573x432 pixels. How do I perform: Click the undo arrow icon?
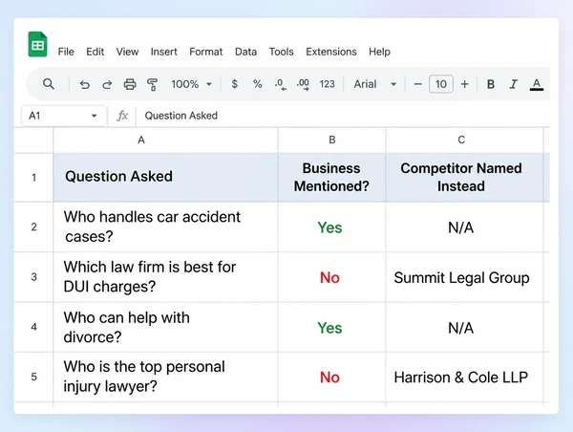pyautogui.click(x=84, y=84)
